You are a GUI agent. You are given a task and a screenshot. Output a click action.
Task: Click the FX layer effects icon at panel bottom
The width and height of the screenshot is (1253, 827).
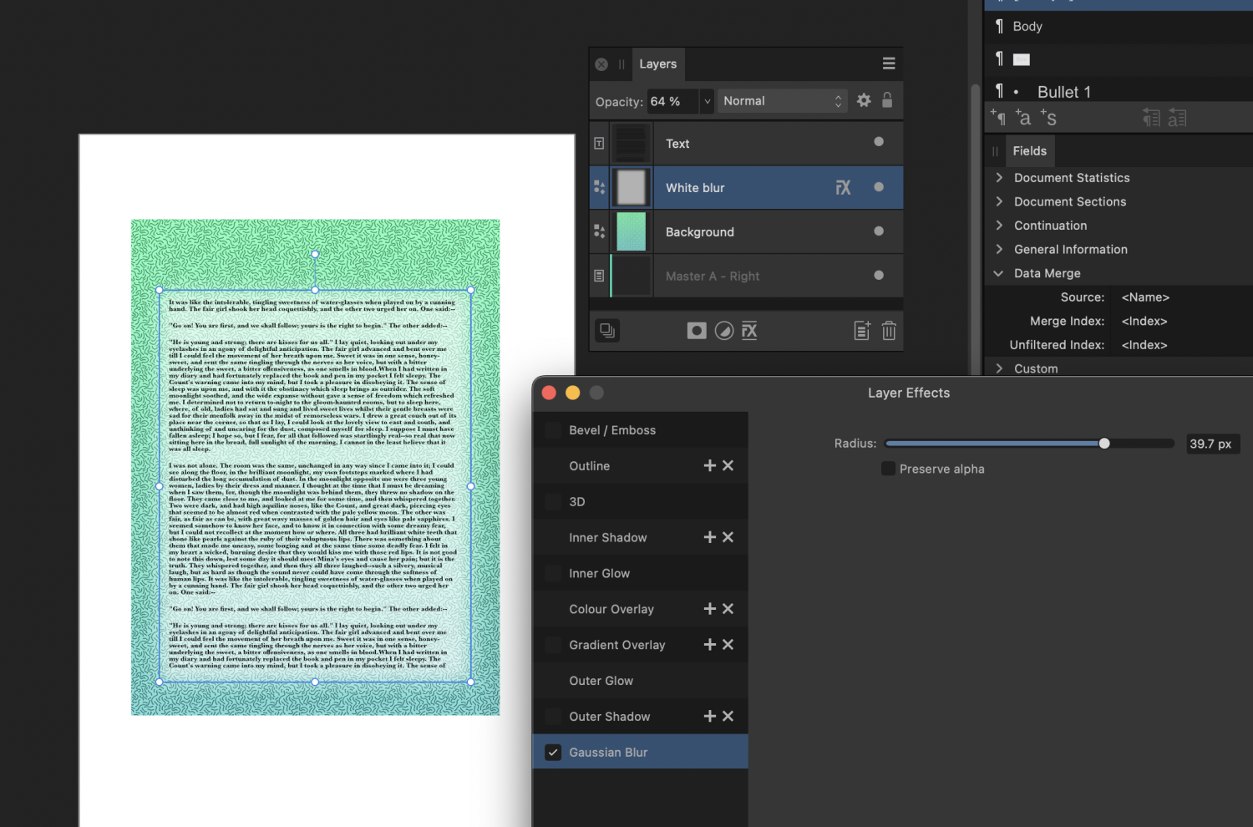point(749,330)
